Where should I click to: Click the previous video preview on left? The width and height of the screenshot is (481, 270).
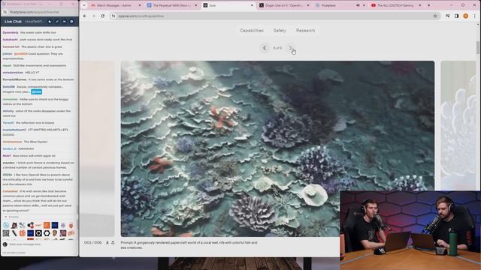coord(97,148)
